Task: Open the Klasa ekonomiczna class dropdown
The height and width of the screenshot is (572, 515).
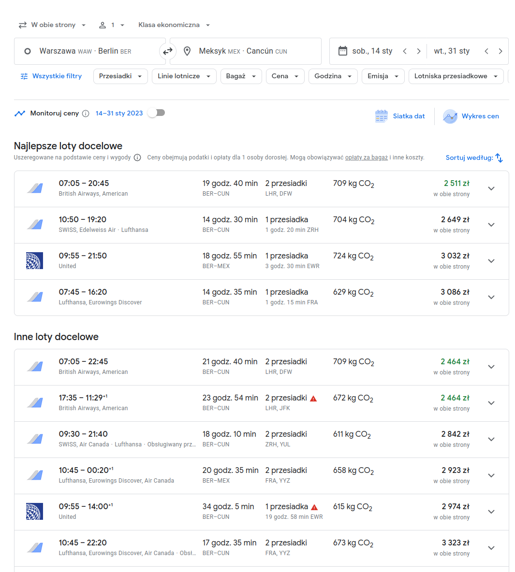Action: [x=174, y=25]
